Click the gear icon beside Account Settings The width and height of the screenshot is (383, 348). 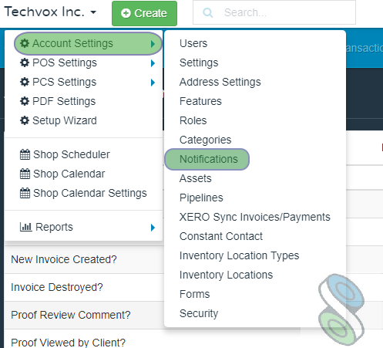point(25,43)
